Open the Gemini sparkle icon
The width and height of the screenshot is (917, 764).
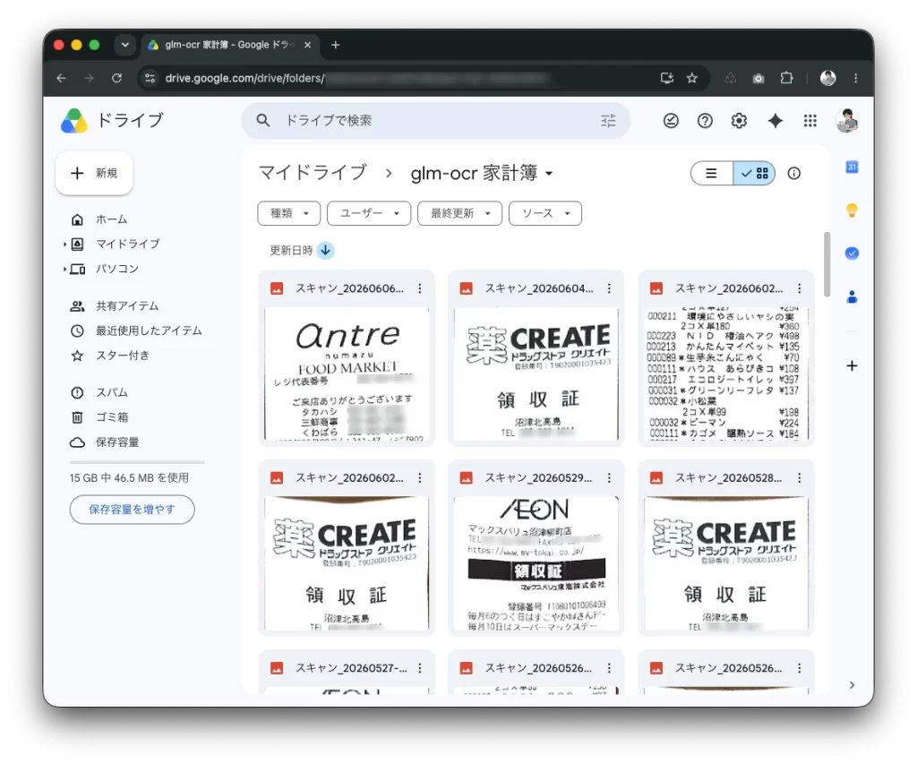click(775, 121)
